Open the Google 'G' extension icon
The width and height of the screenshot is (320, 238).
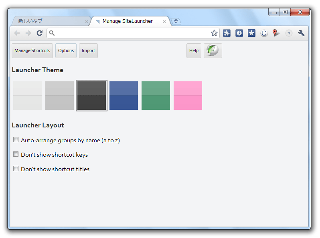pos(264,33)
